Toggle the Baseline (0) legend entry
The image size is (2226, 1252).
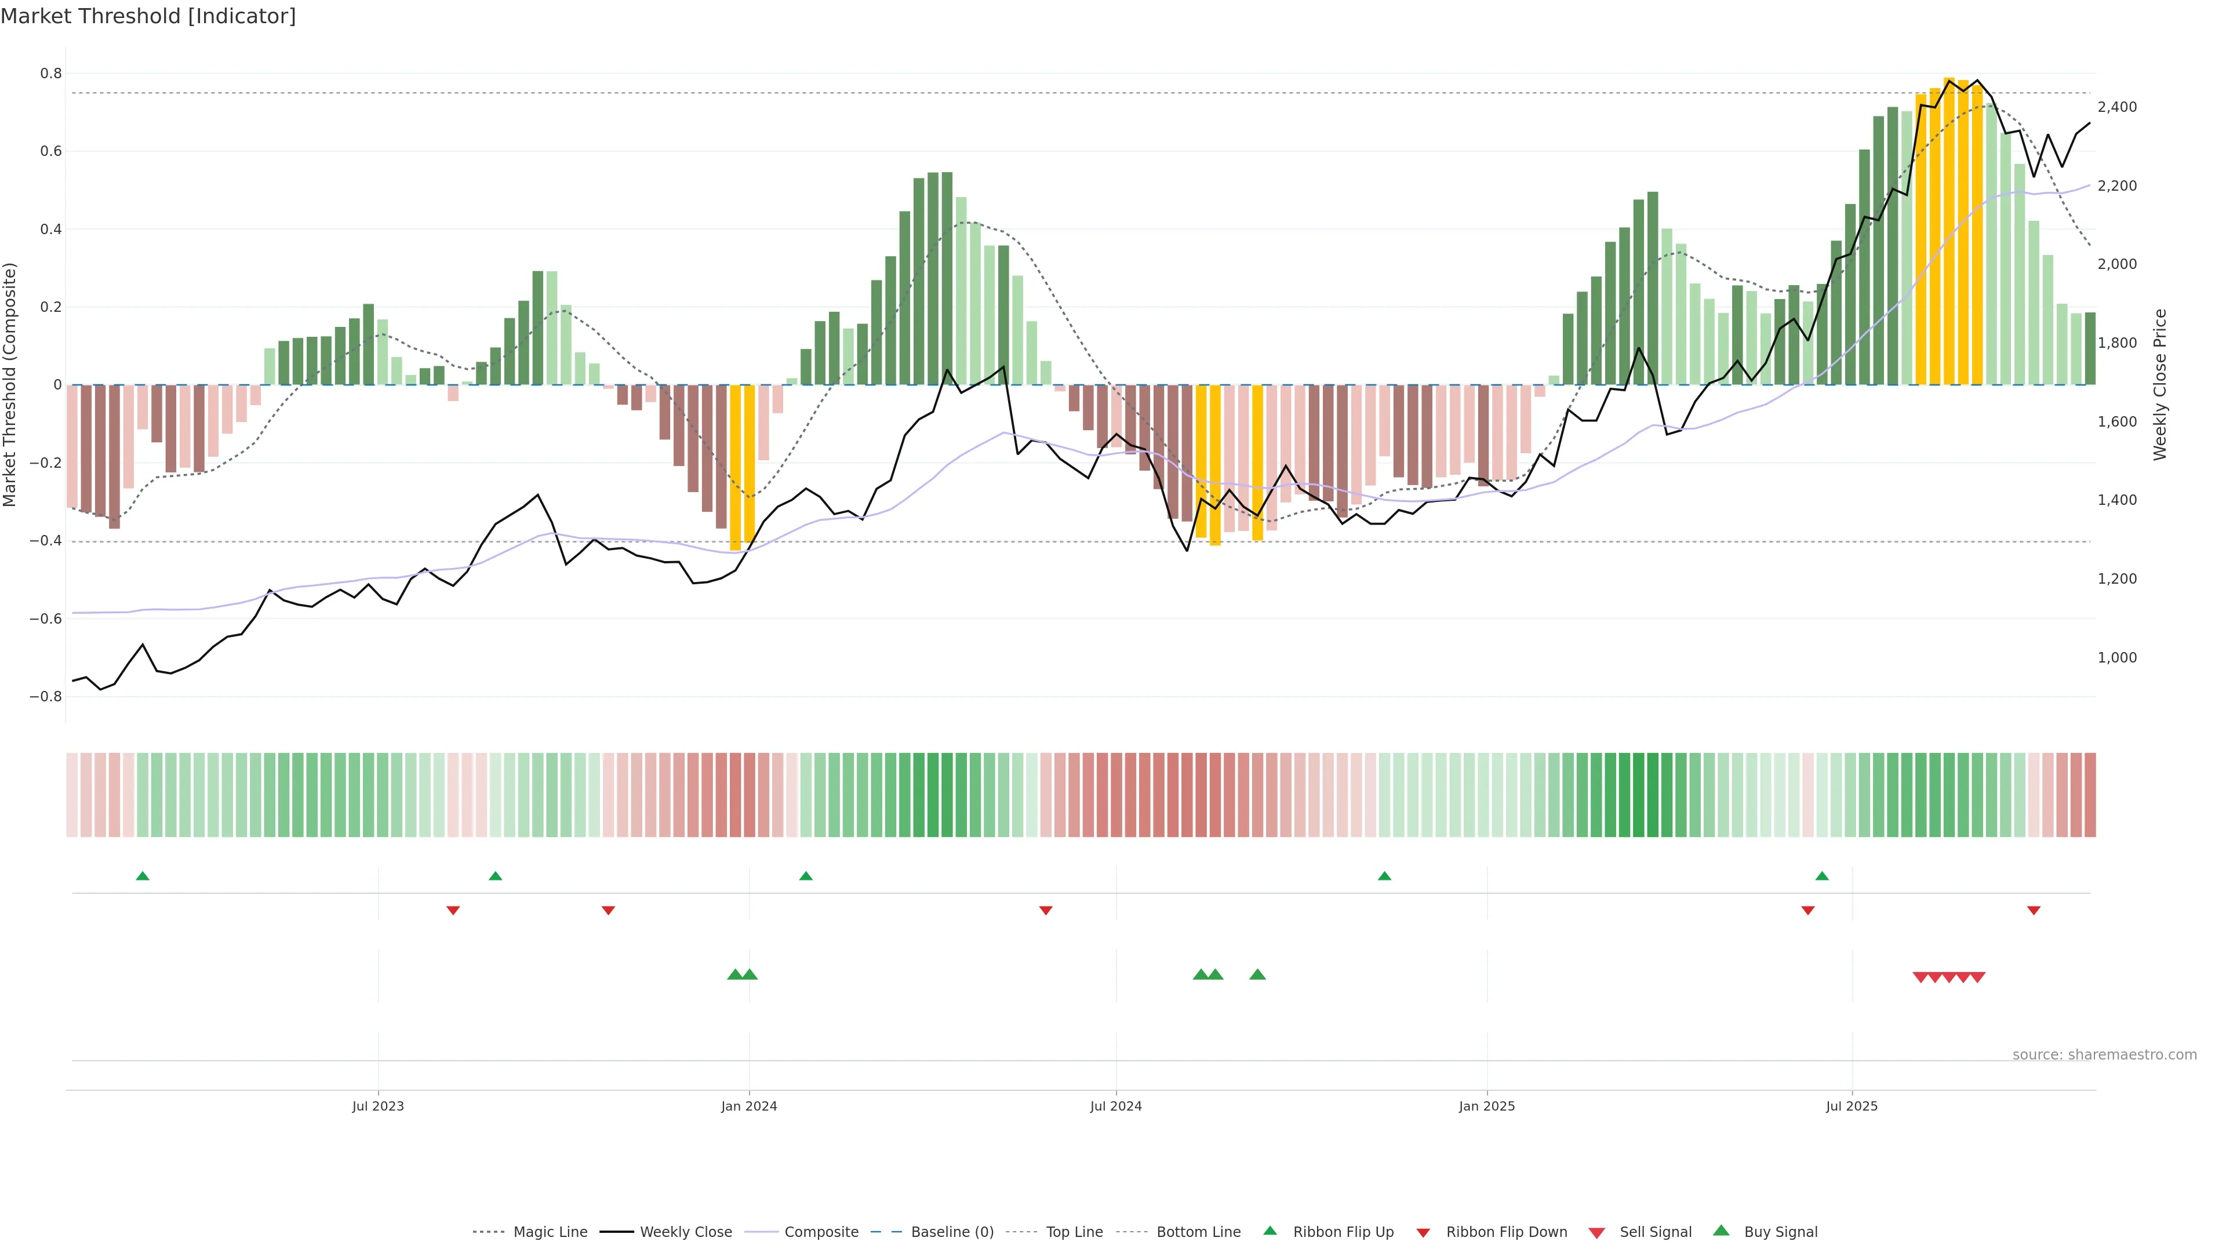click(951, 1232)
